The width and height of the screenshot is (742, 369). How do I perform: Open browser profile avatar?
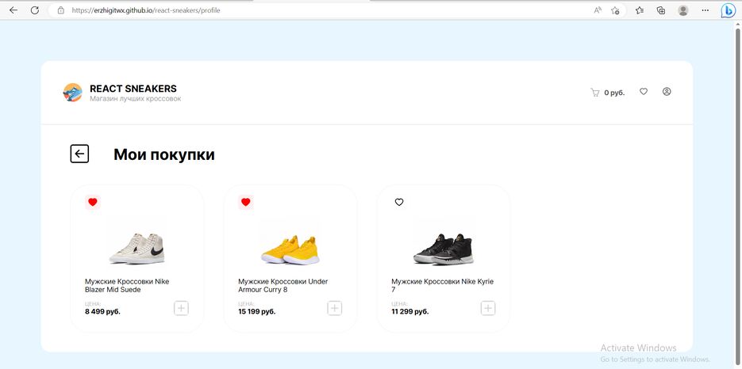[682, 10]
